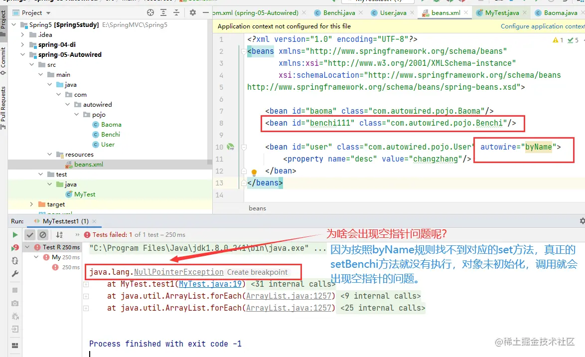Toggle Show Ignored tests button

tap(43, 235)
